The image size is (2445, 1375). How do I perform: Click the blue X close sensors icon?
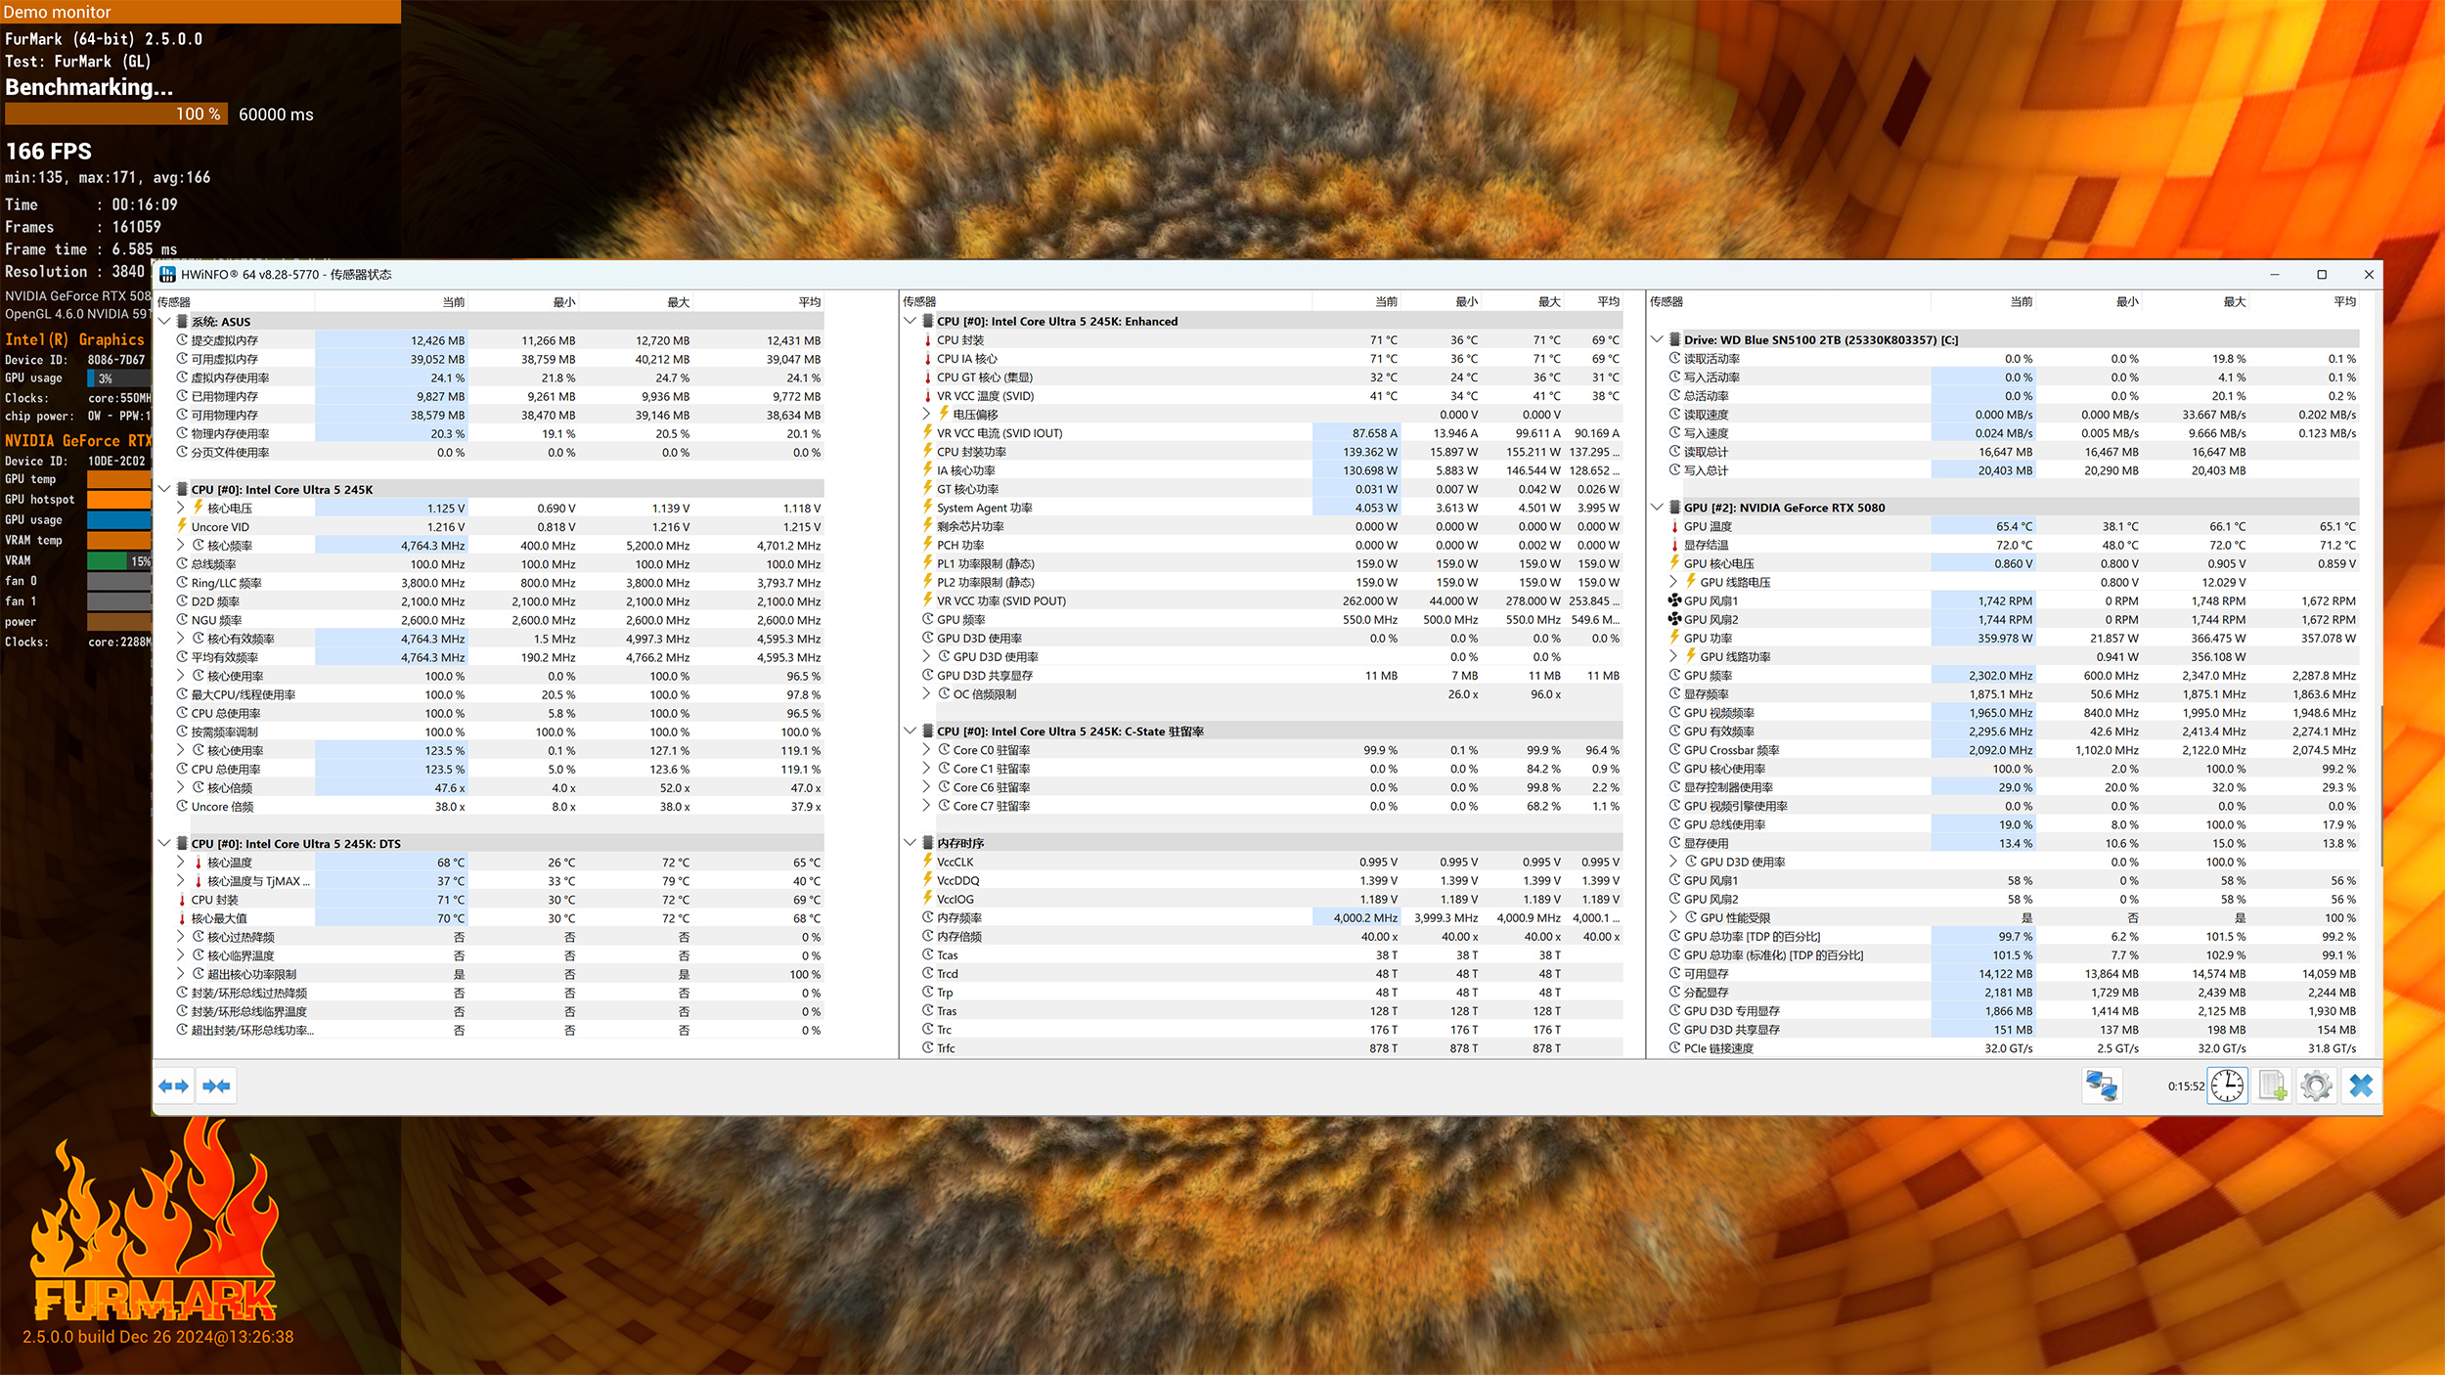(2361, 1087)
